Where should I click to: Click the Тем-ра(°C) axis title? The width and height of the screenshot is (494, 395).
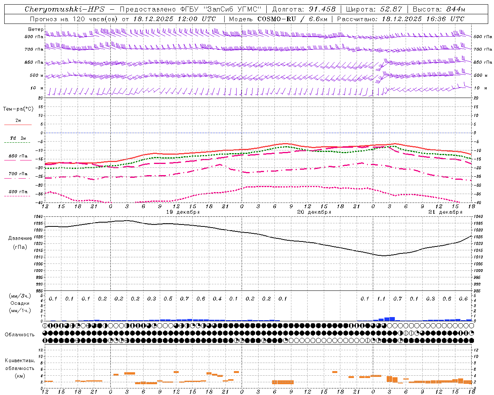pyautogui.click(x=18, y=109)
